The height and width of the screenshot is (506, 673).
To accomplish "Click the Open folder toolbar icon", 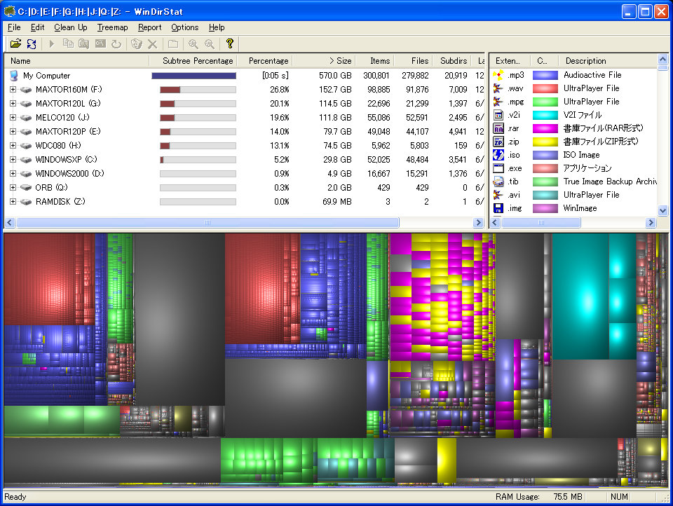I will click(x=16, y=43).
